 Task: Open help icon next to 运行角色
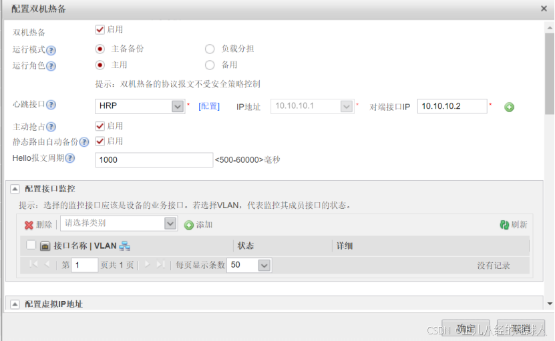click(51, 66)
